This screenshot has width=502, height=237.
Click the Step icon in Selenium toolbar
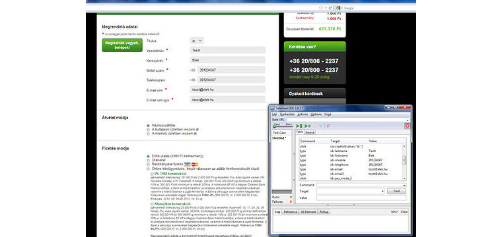click(321, 126)
